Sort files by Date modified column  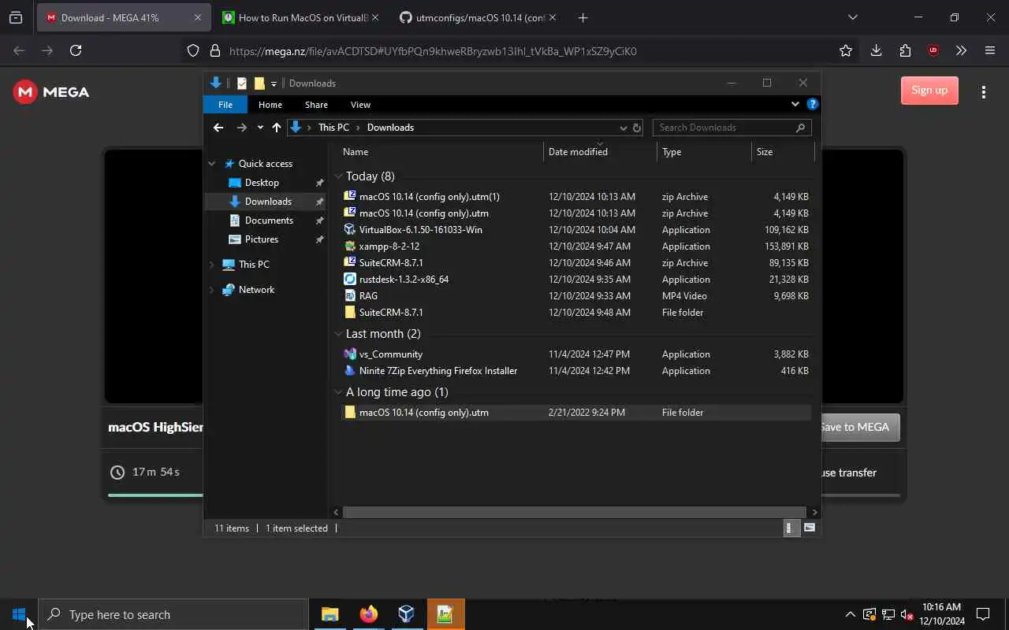pos(600,152)
